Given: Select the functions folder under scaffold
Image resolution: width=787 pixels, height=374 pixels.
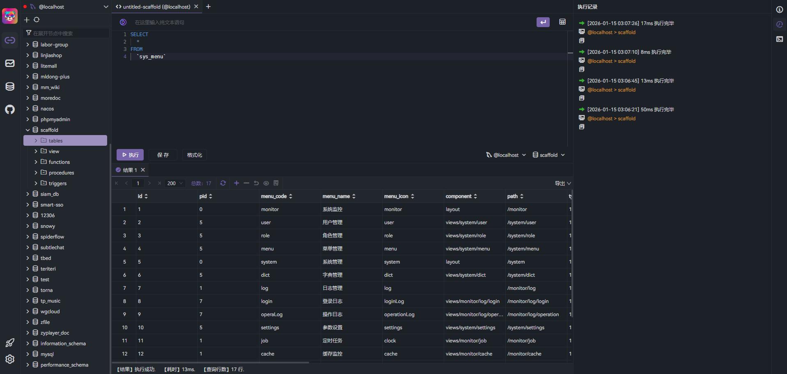Looking at the screenshot, I should [59, 162].
